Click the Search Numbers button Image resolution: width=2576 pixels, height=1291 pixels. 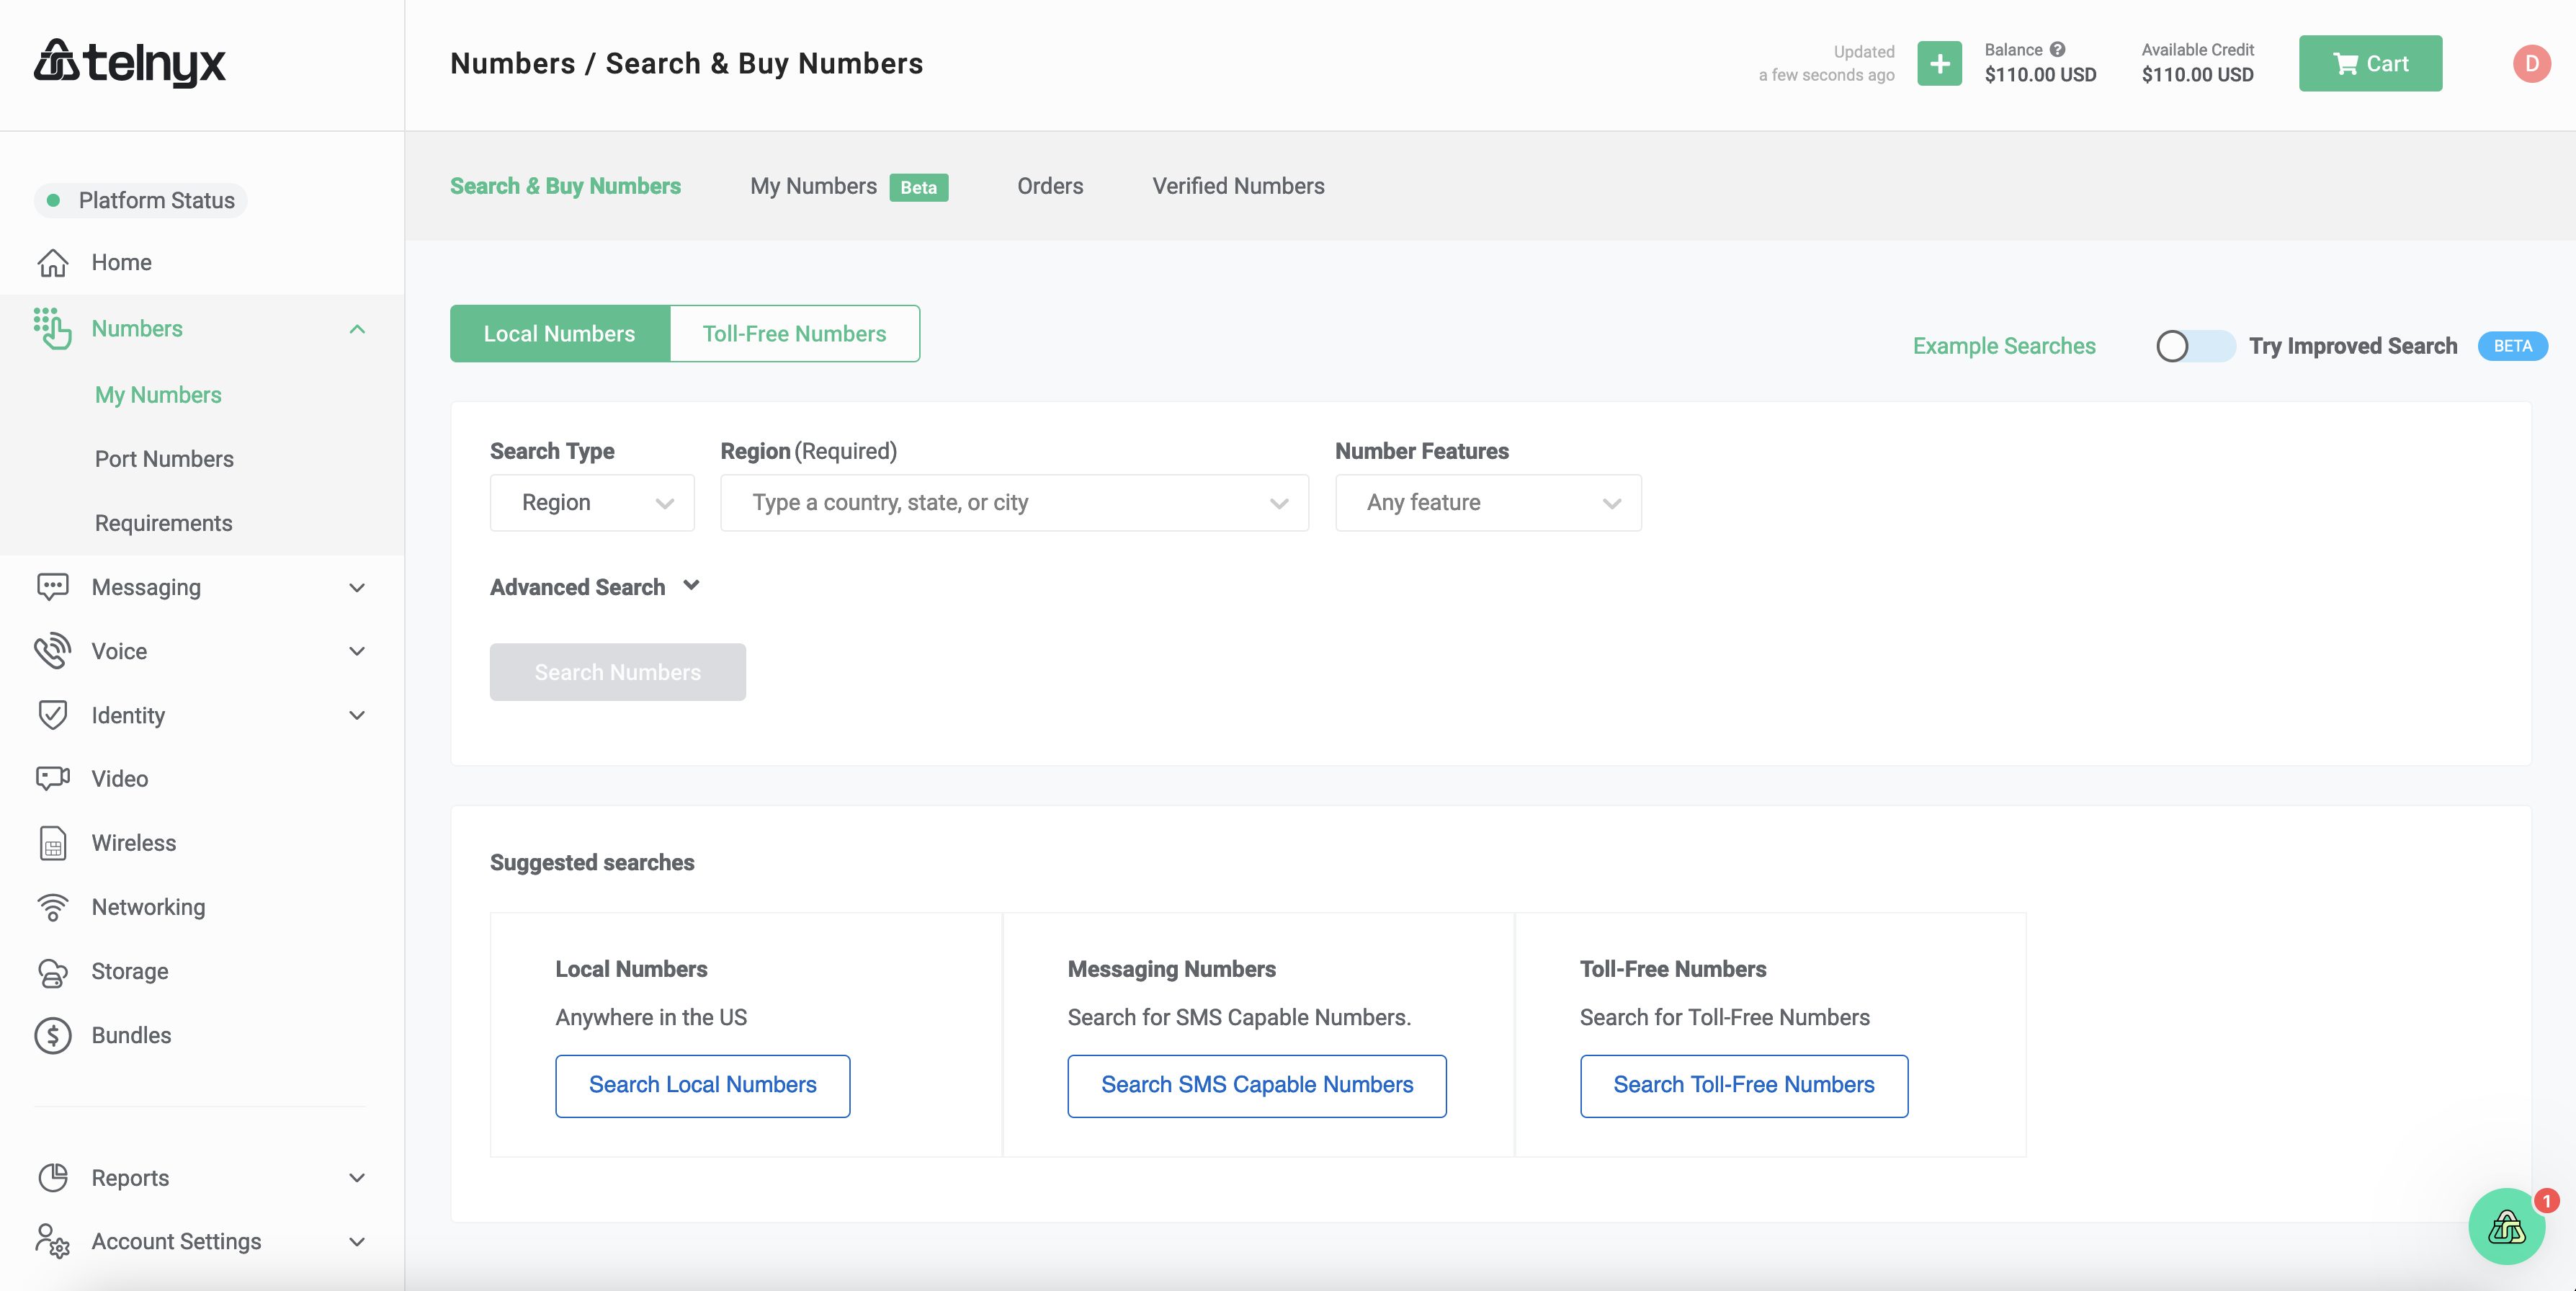[x=617, y=672]
